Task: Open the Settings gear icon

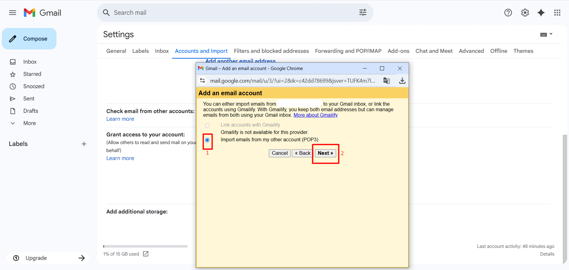Action: tap(525, 13)
